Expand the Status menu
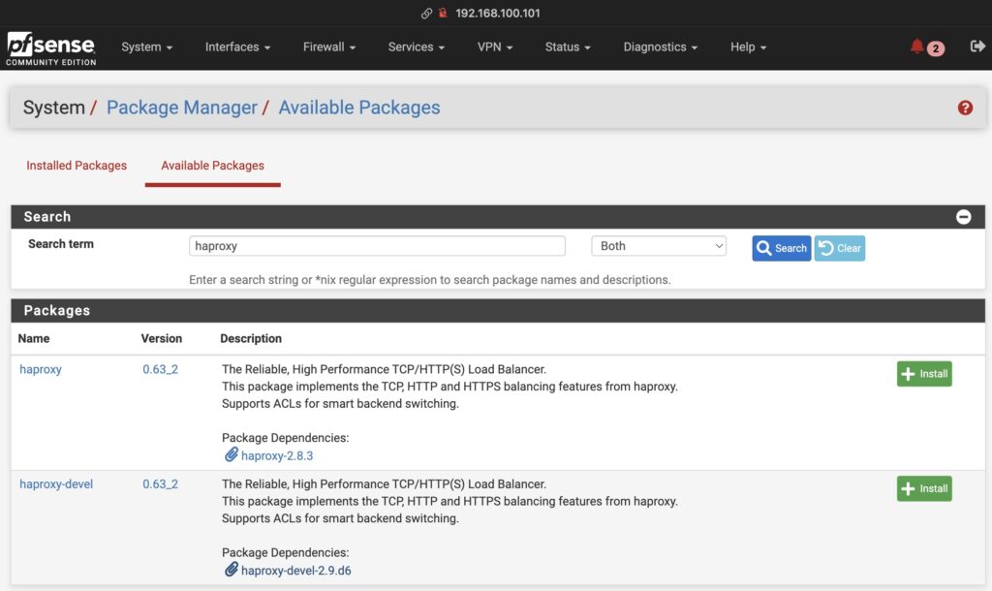Viewport: 992px width, 591px height. 568,47
